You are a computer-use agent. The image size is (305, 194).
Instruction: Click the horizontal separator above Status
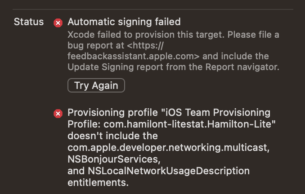coord(153,9)
